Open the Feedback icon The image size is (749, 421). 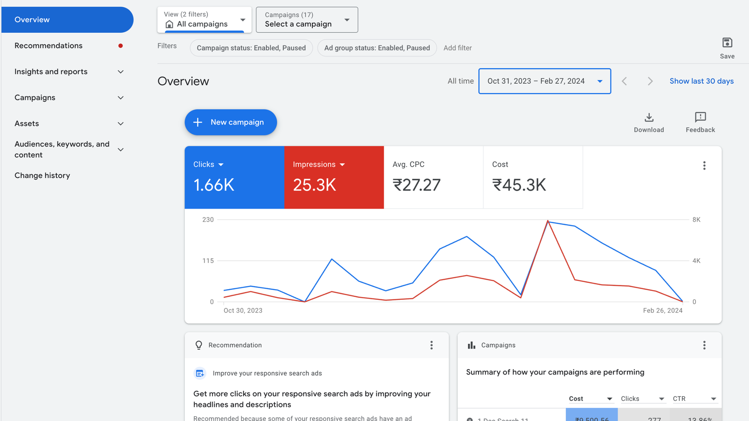click(x=700, y=117)
